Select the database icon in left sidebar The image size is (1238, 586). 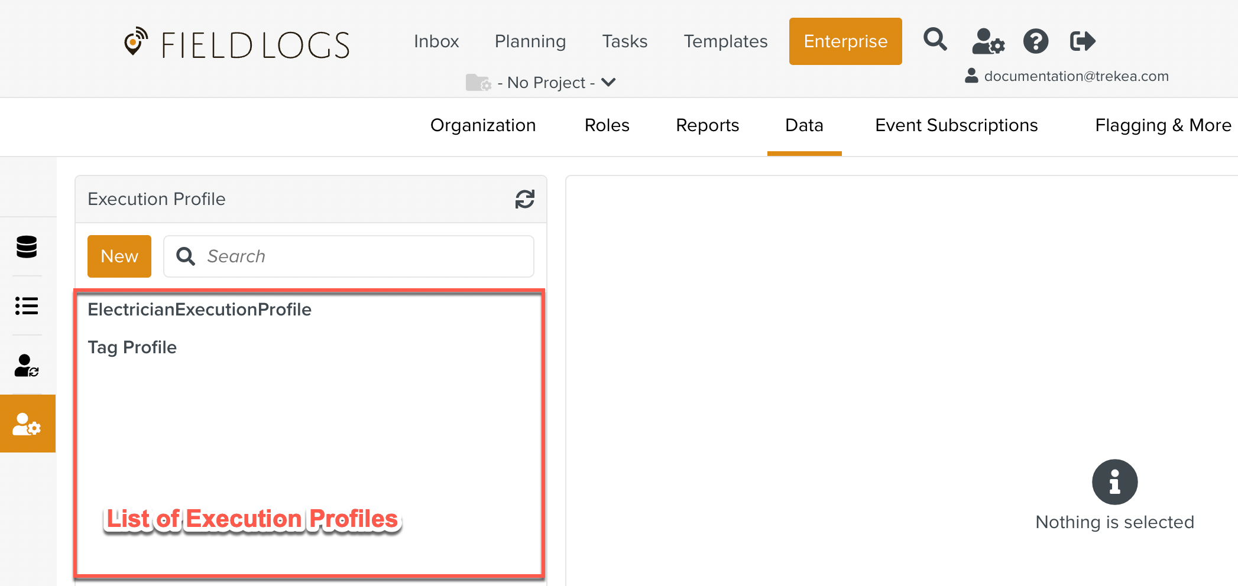coord(26,246)
